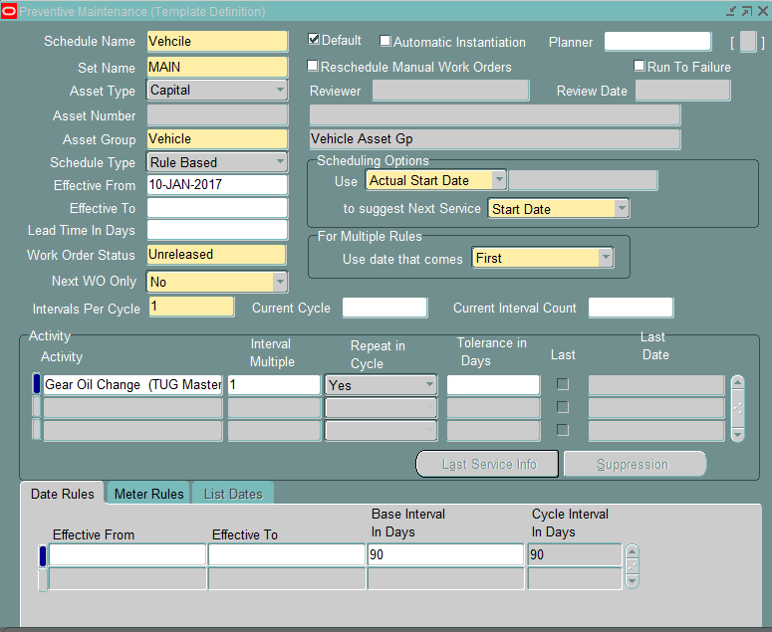Select the Gear Oil Change activity field
Image resolution: width=772 pixels, height=632 pixels.
132,384
